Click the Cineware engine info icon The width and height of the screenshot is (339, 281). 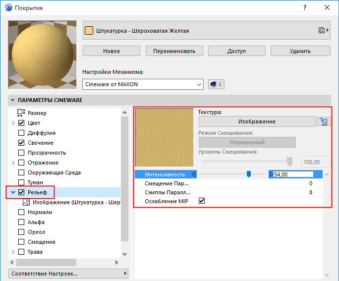pyautogui.click(x=216, y=84)
